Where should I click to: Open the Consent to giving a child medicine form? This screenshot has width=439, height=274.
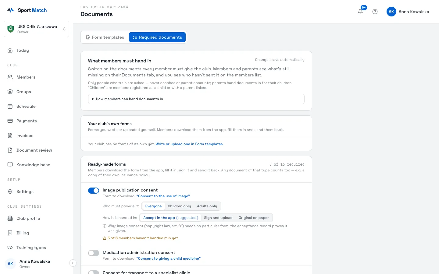click(169, 258)
